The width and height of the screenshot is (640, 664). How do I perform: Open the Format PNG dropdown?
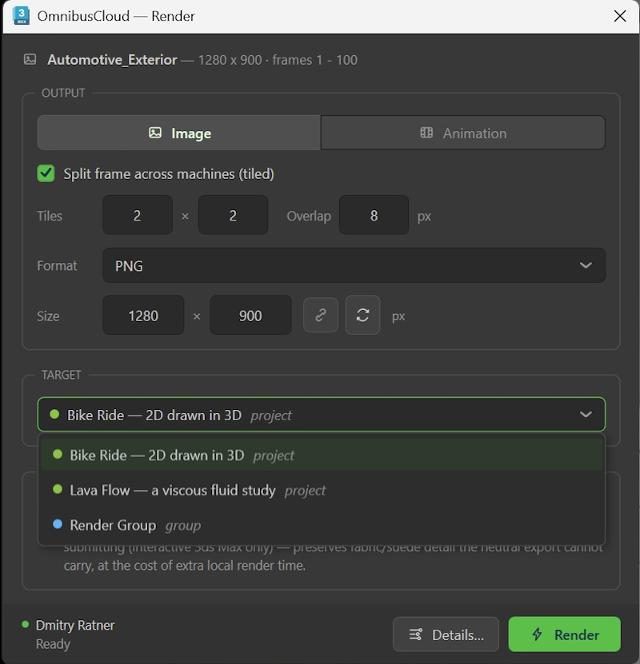354,265
